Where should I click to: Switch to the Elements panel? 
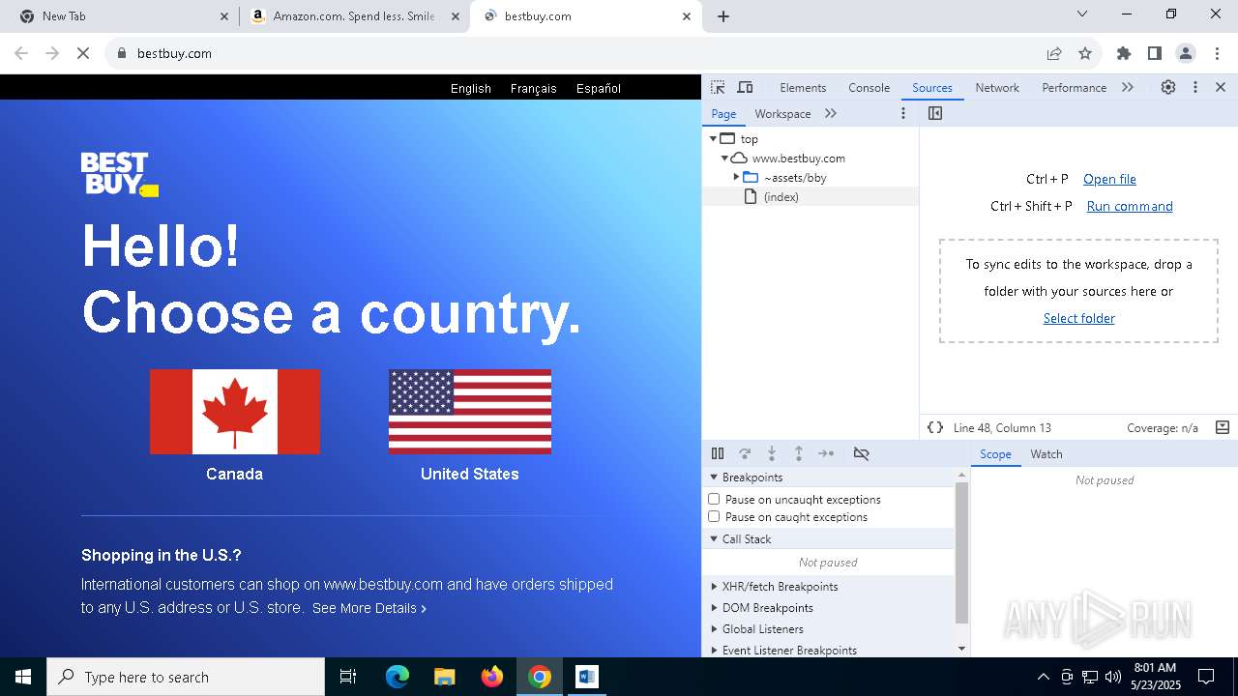(803, 87)
